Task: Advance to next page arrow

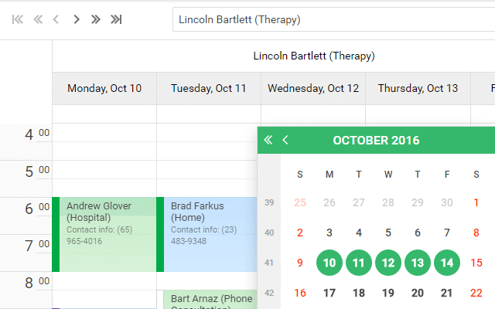Action: pos(76,19)
